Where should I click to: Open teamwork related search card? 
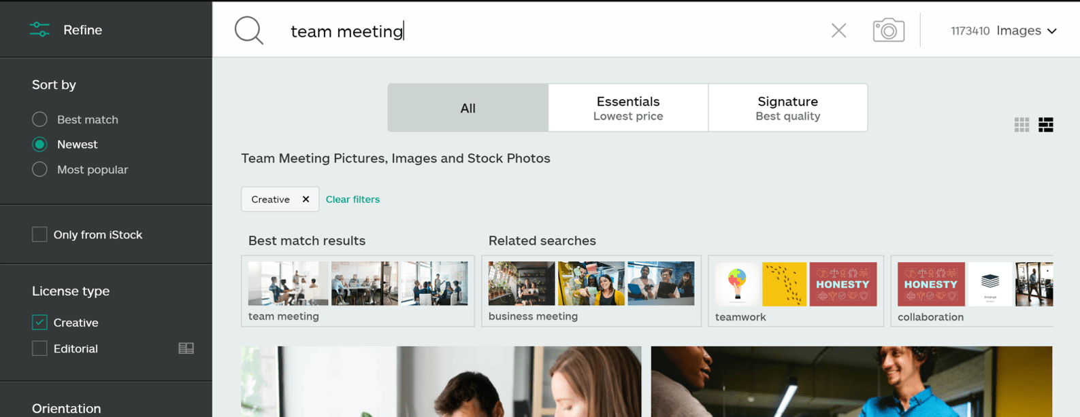point(796,291)
